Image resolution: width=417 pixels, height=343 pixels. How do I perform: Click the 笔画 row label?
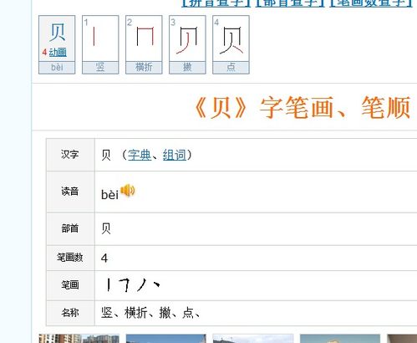70,284
